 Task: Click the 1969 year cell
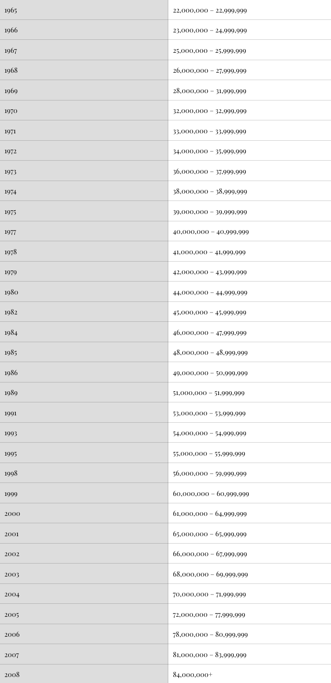pyautogui.click(x=84, y=90)
